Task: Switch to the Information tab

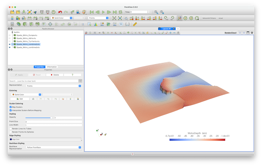Action: 52,67
